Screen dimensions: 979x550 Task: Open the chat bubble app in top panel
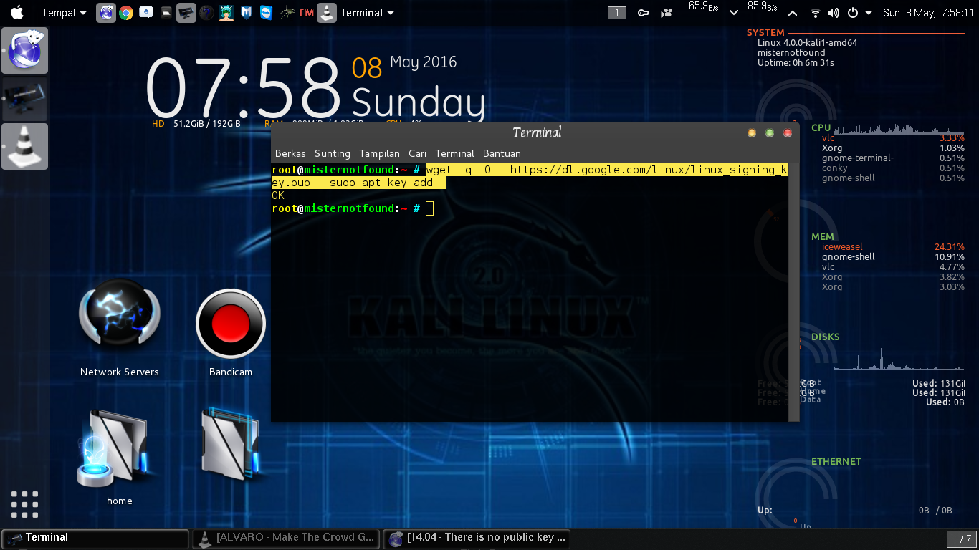tap(146, 12)
